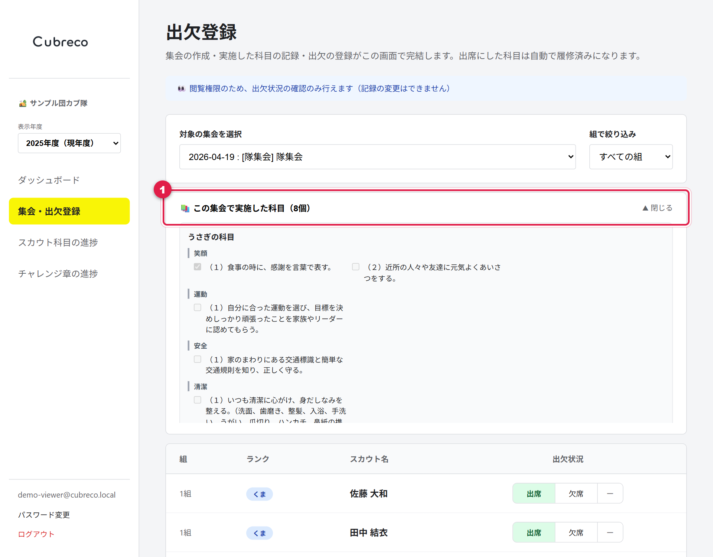Click the 運動 subject heading

(x=201, y=294)
